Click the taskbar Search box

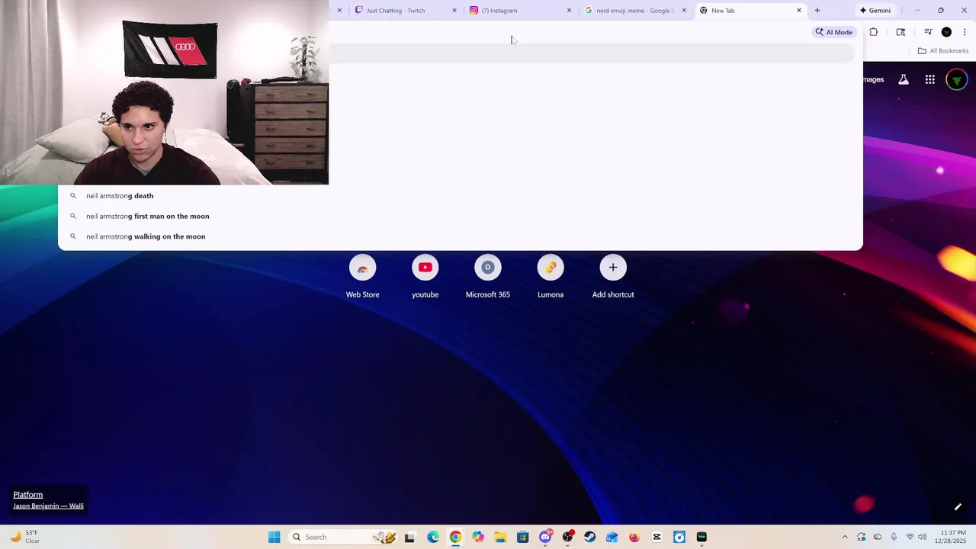click(343, 538)
